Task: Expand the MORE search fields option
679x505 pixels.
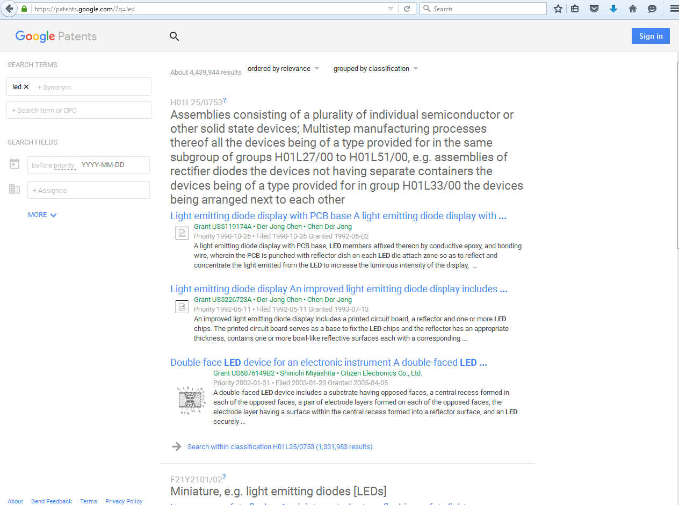Action: (x=42, y=215)
